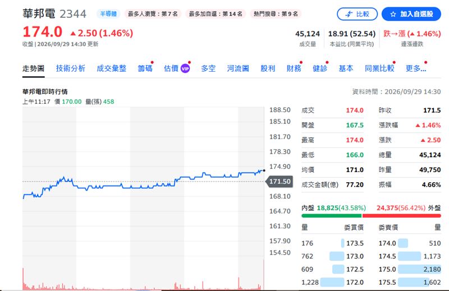Click bid volume 1,228
This screenshot has width=449, height=291.
(x=310, y=283)
